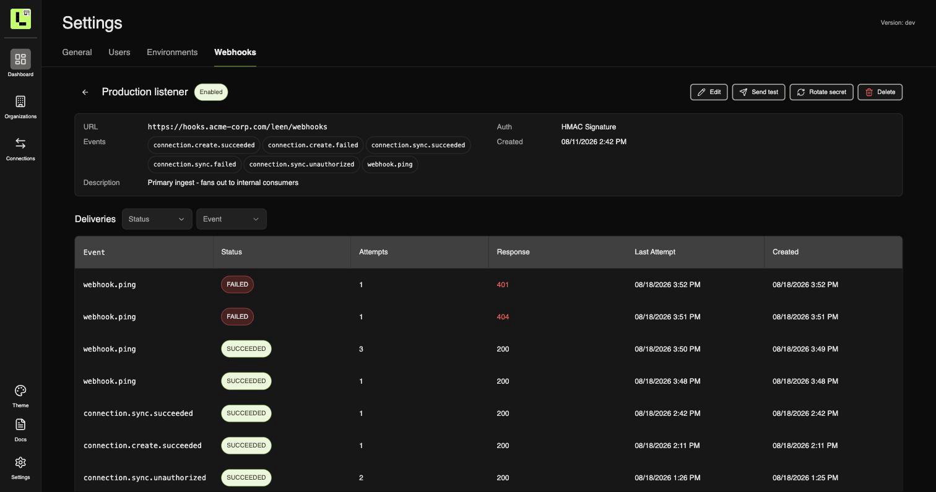Open the Theme palette icon
The height and width of the screenshot is (492, 936).
(x=20, y=391)
